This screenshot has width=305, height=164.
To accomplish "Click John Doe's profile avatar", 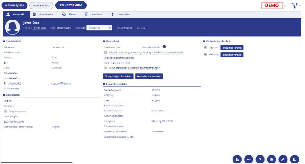I will pos(12,27).
